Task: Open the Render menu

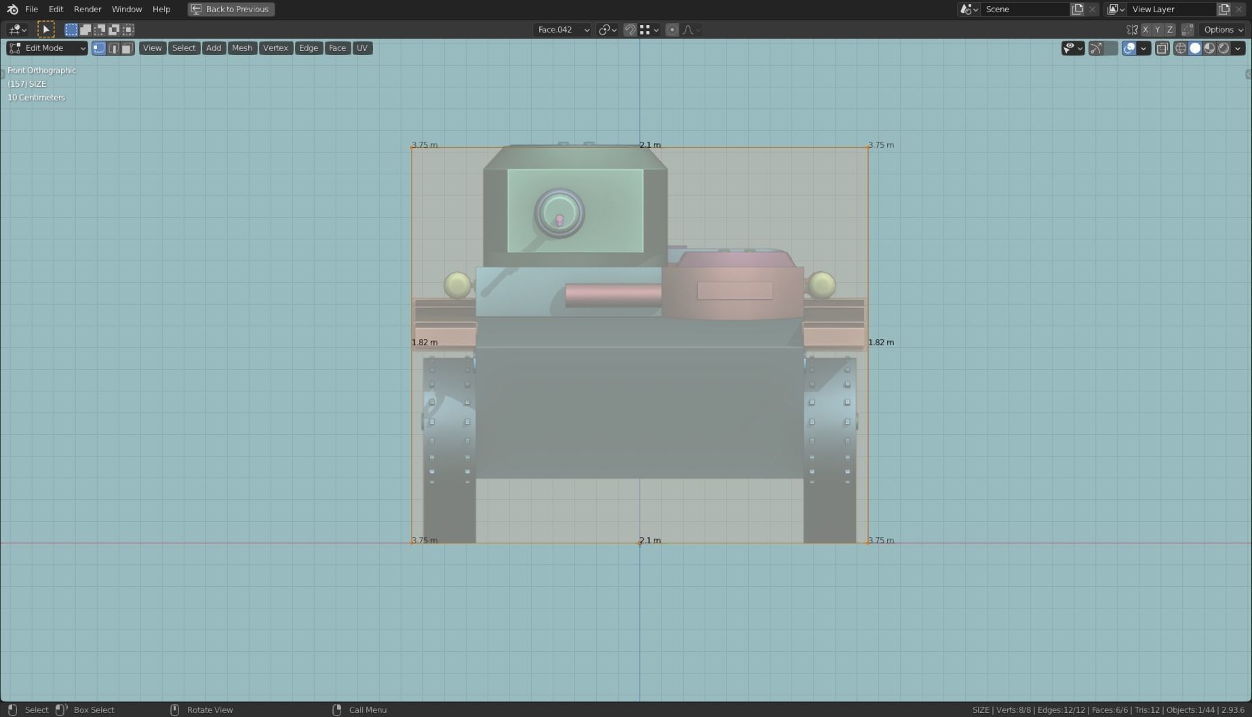Action: [87, 9]
